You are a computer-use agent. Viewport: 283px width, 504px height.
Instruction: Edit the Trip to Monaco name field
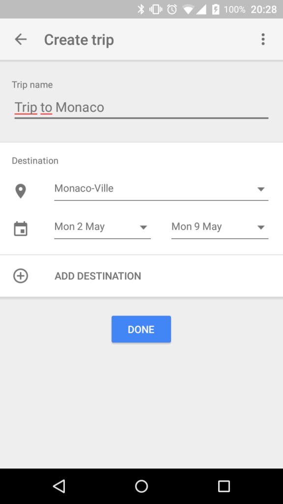click(x=141, y=107)
